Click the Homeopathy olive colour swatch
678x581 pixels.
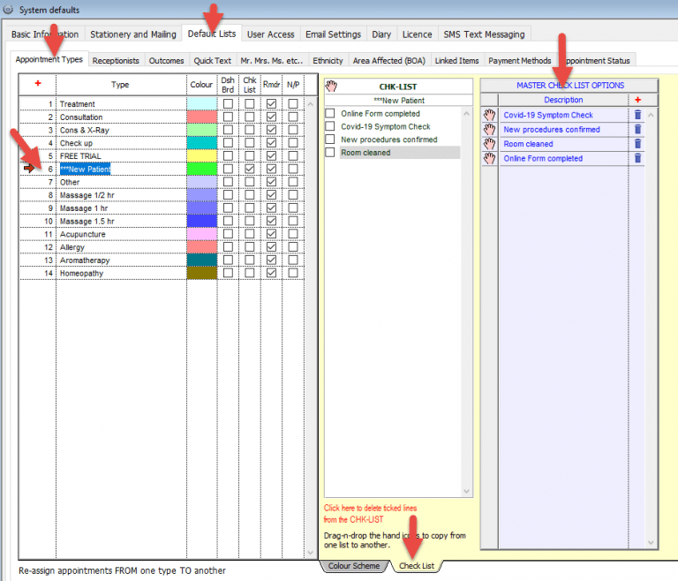tap(202, 273)
